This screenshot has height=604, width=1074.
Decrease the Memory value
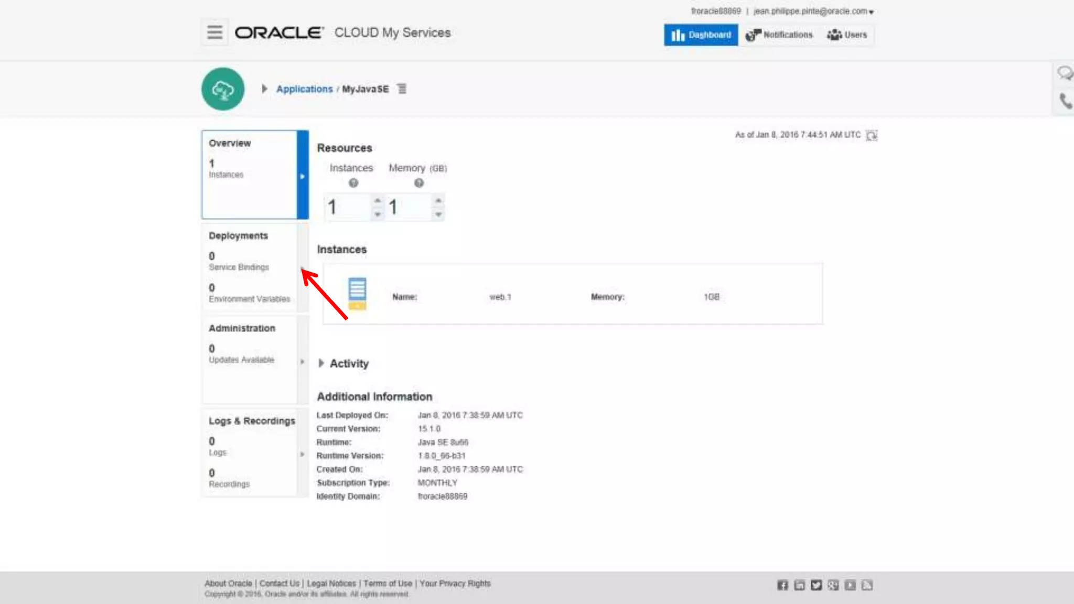tap(438, 214)
